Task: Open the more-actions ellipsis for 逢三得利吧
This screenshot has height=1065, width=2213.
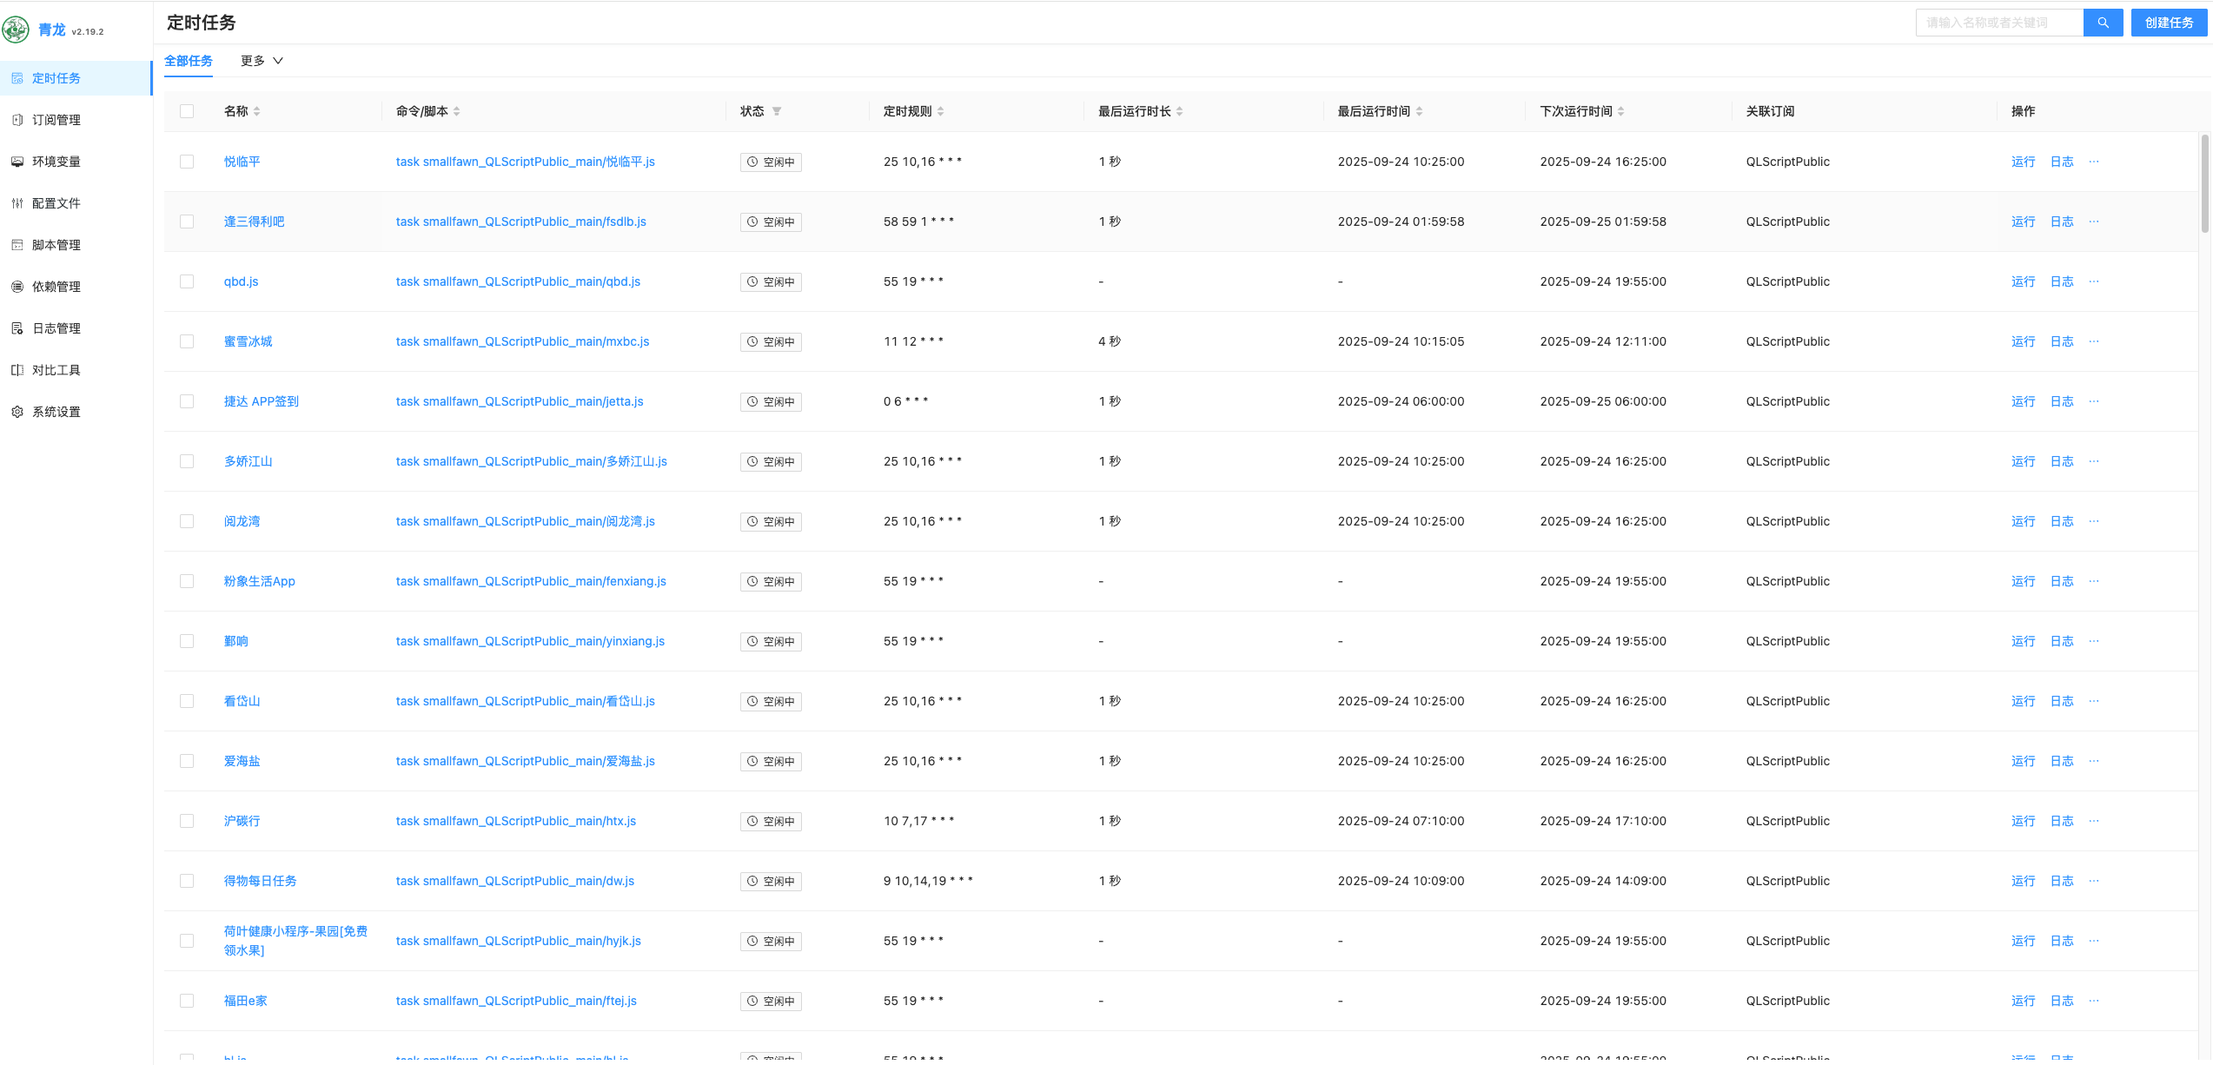Action: point(2093,222)
